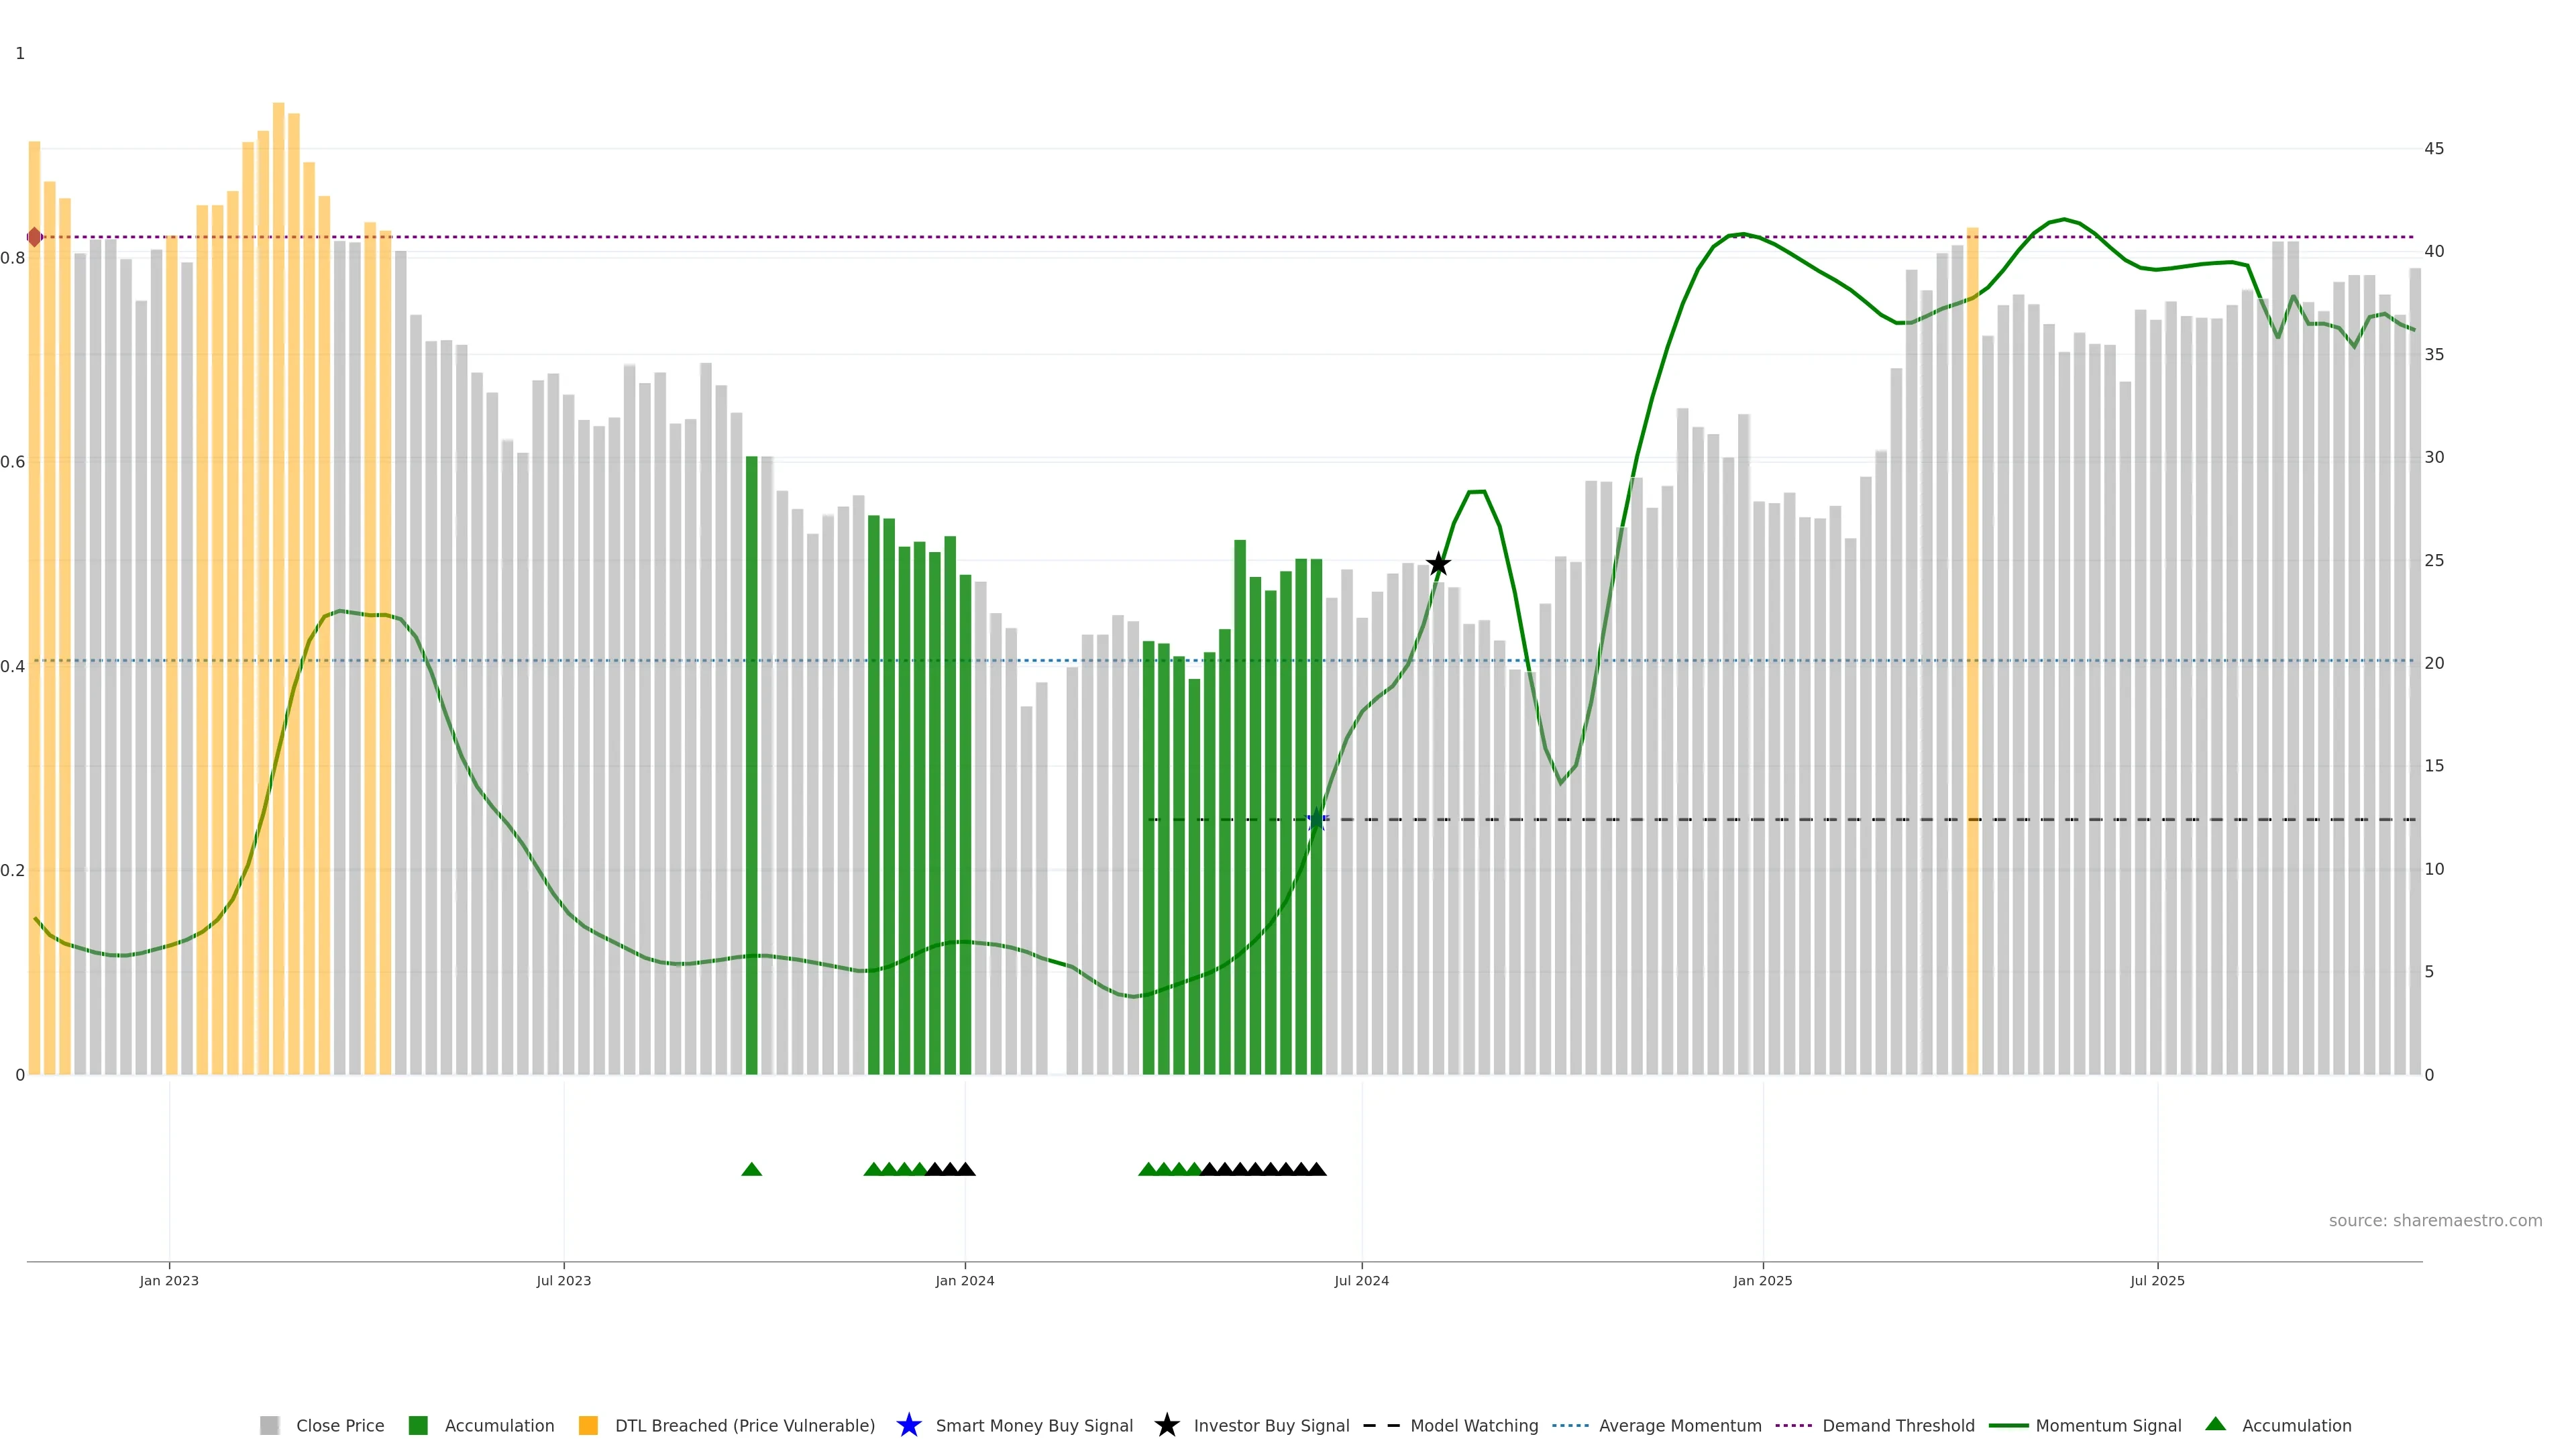The width and height of the screenshot is (2576, 1449).
Task: Click the green triangle Accumulation legend icon
Action: point(2215,1424)
